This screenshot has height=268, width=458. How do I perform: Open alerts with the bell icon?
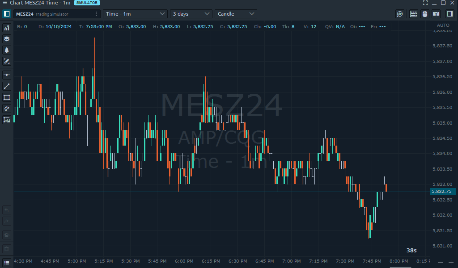(7, 50)
